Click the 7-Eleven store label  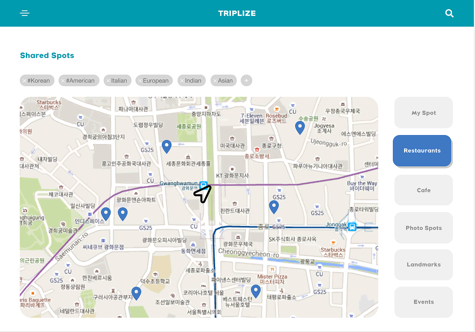click(x=251, y=118)
